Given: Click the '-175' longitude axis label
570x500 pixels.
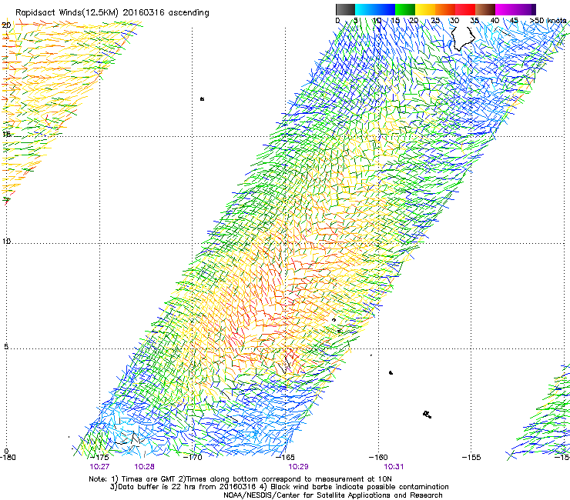Looking at the screenshot, I should point(99,457).
